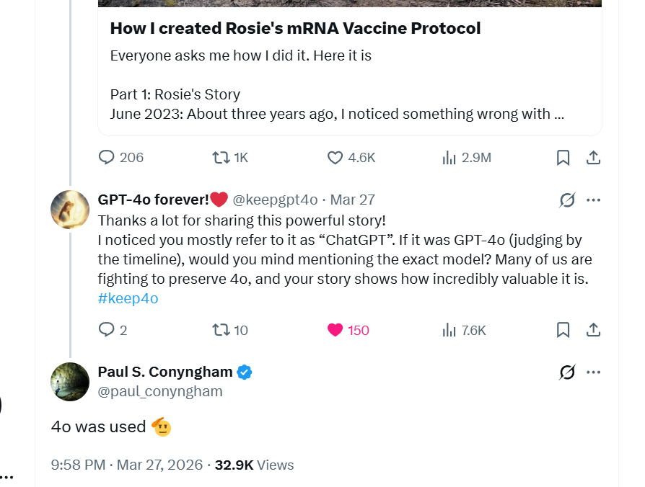645x487 pixels.
Task: Open more options on keepgpt4o reply
Action: pyautogui.click(x=594, y=200)
